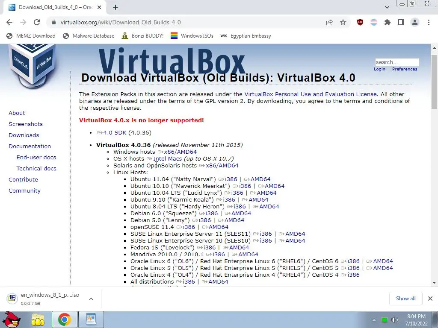View site info via the padlock icon
Image resolution: width=438 pixels, height=328 pixels.
click(54, 22)
